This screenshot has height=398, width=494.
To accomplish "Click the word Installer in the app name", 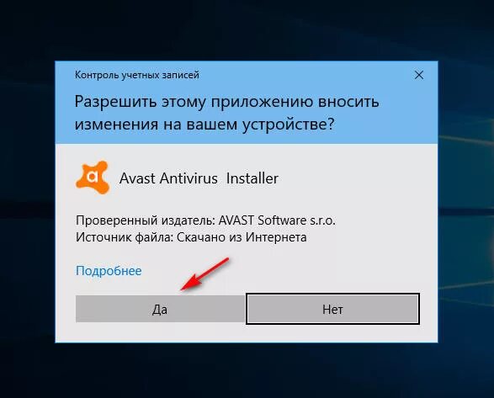I will (x=252, y=178).
